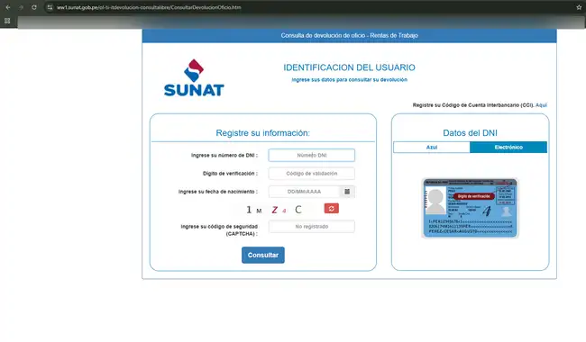Click the 'IDENTIFICACION DEL USUARIO' heading
The width and height of the screenshot is (586, 342).
coord(349,67)
